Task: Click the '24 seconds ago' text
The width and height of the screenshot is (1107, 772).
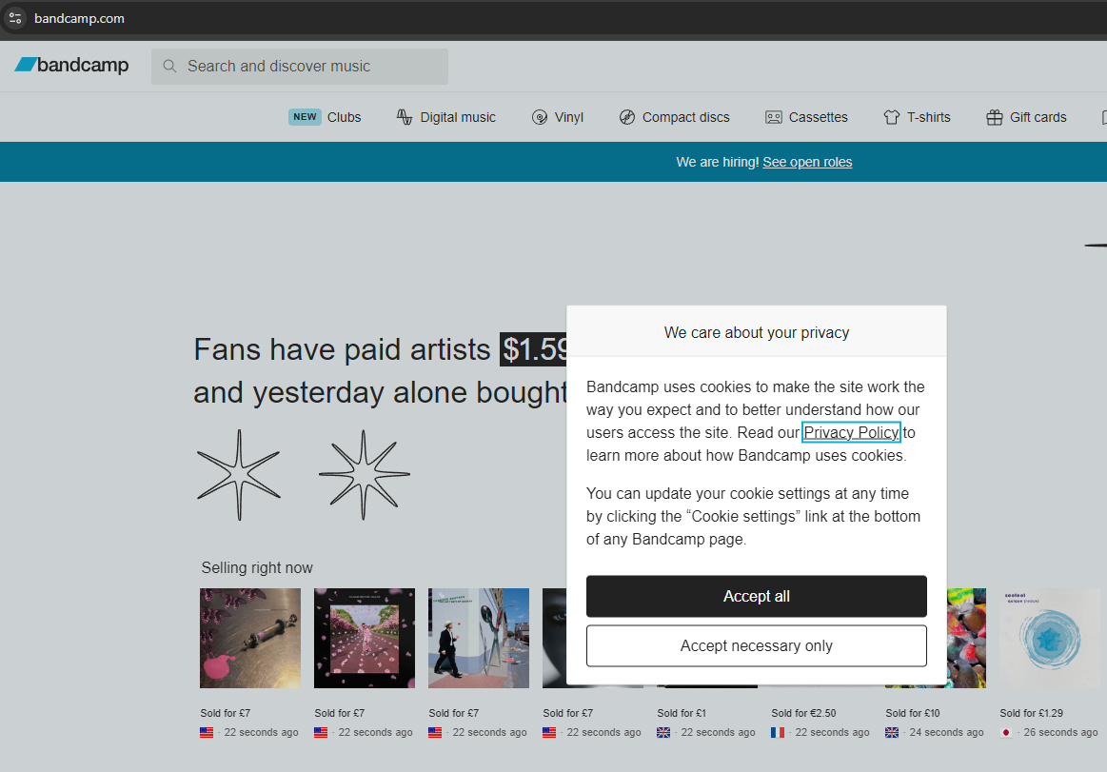Action: pos(946,732)
